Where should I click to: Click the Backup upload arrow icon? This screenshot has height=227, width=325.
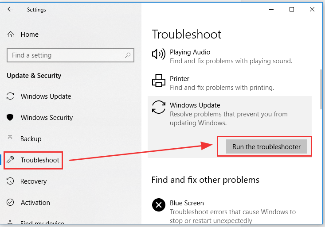pyautogui.click(x=10, y=139)
